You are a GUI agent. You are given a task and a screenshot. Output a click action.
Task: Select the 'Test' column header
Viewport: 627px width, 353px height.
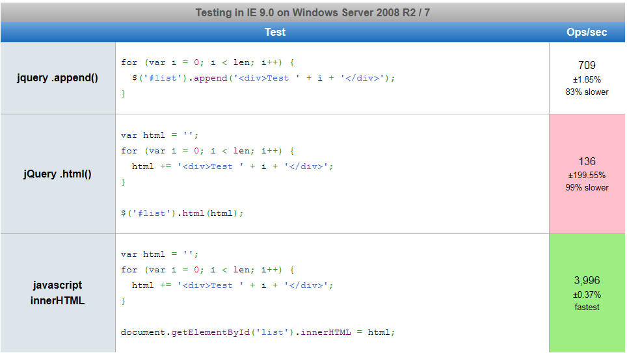275,32
